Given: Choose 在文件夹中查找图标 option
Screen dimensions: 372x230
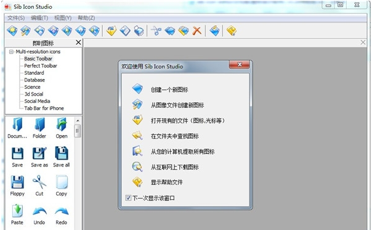Looking at the screenshot, I should (x=175, y=136).
